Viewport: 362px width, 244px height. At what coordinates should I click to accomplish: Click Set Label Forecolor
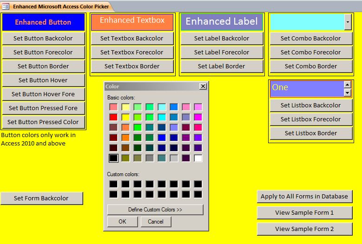point(222,52)
